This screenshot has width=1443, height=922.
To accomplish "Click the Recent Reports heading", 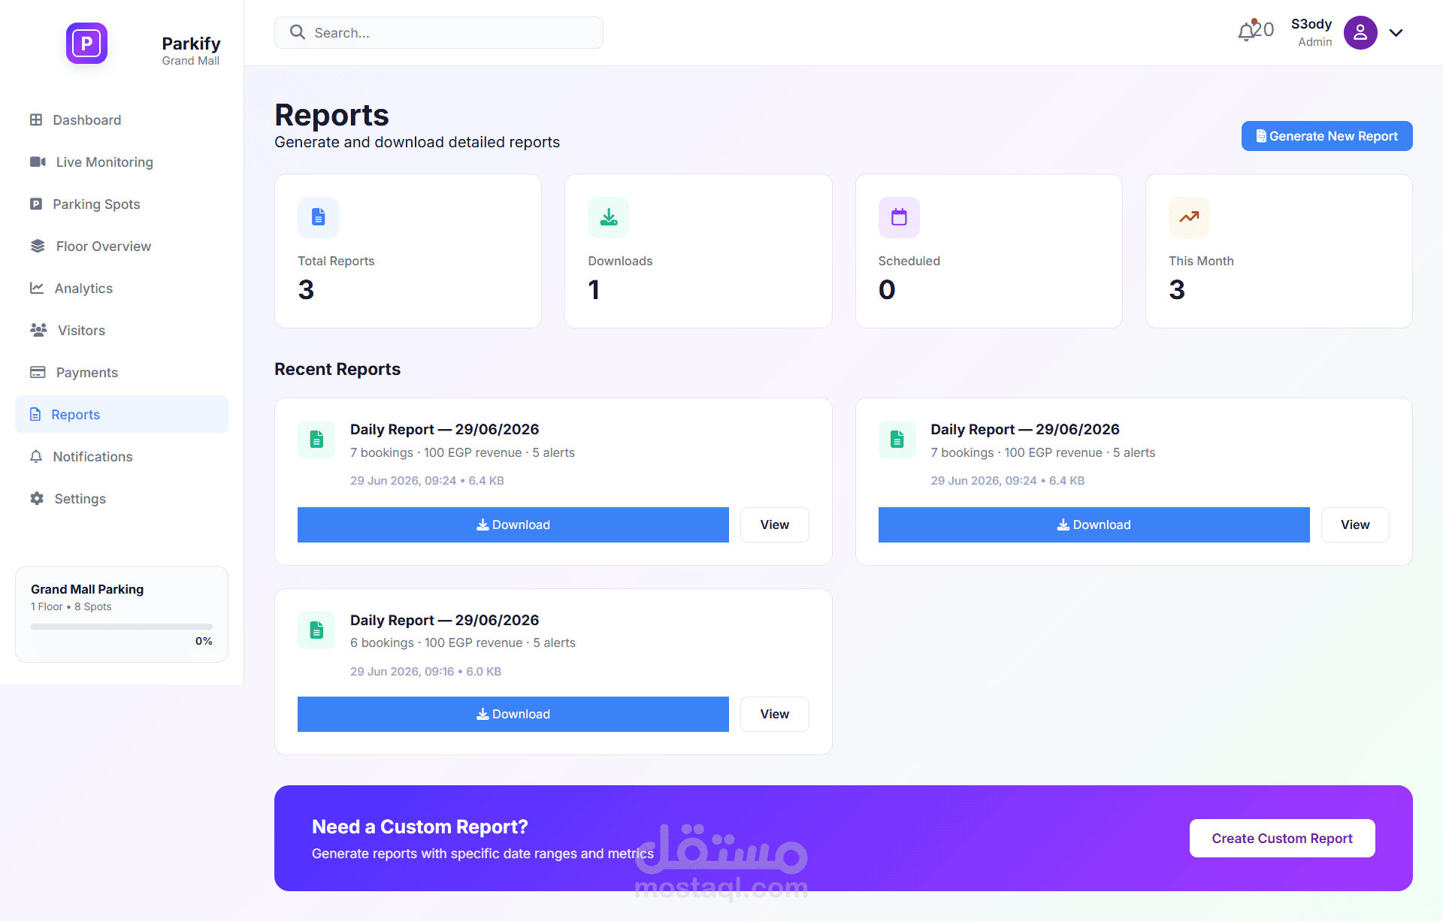I will pos(337,369).
